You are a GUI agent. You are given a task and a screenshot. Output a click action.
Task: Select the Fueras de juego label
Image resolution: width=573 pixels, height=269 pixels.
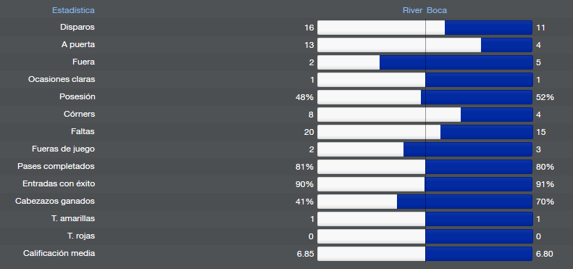click(x=63, y=149)
